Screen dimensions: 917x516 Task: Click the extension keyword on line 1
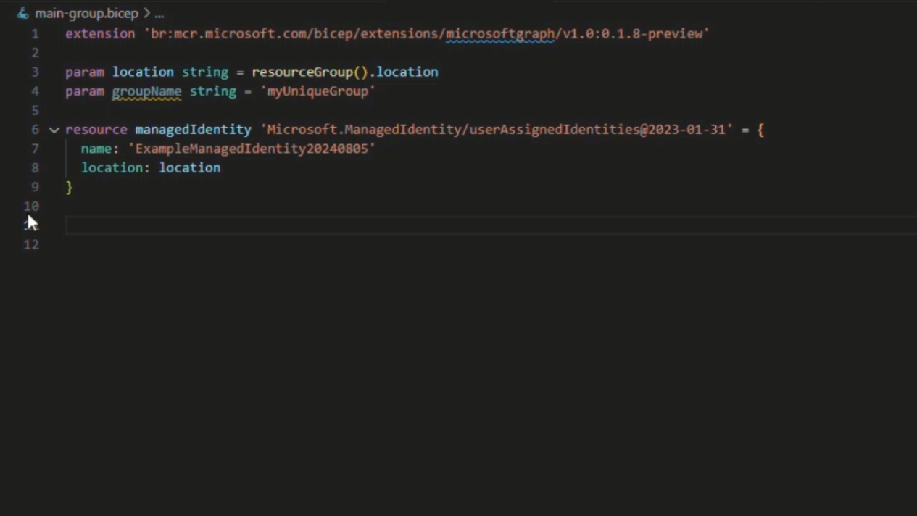tap(100, 33)
